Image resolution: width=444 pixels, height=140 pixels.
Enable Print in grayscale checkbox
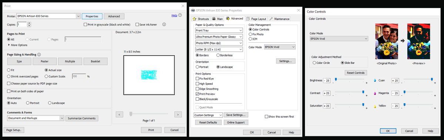coord(86,25)
